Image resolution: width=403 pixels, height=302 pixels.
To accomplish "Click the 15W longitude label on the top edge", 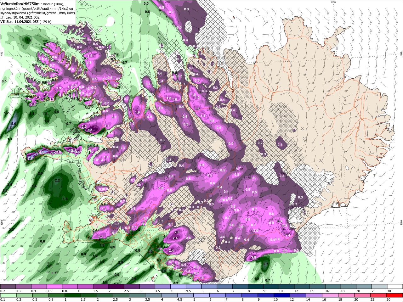I will tap(334, 2).
